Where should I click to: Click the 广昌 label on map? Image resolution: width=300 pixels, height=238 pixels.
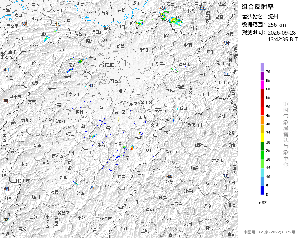[x=121, y=177]
